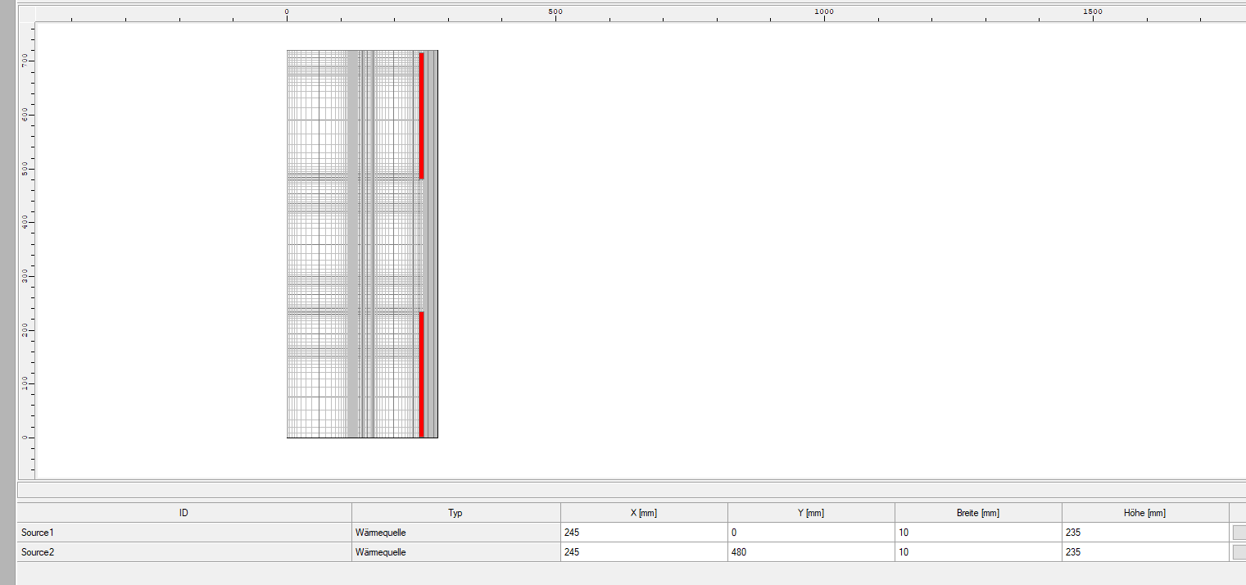
Task: Edit the Breite value of Source1
Action: (x=978, y=533)
